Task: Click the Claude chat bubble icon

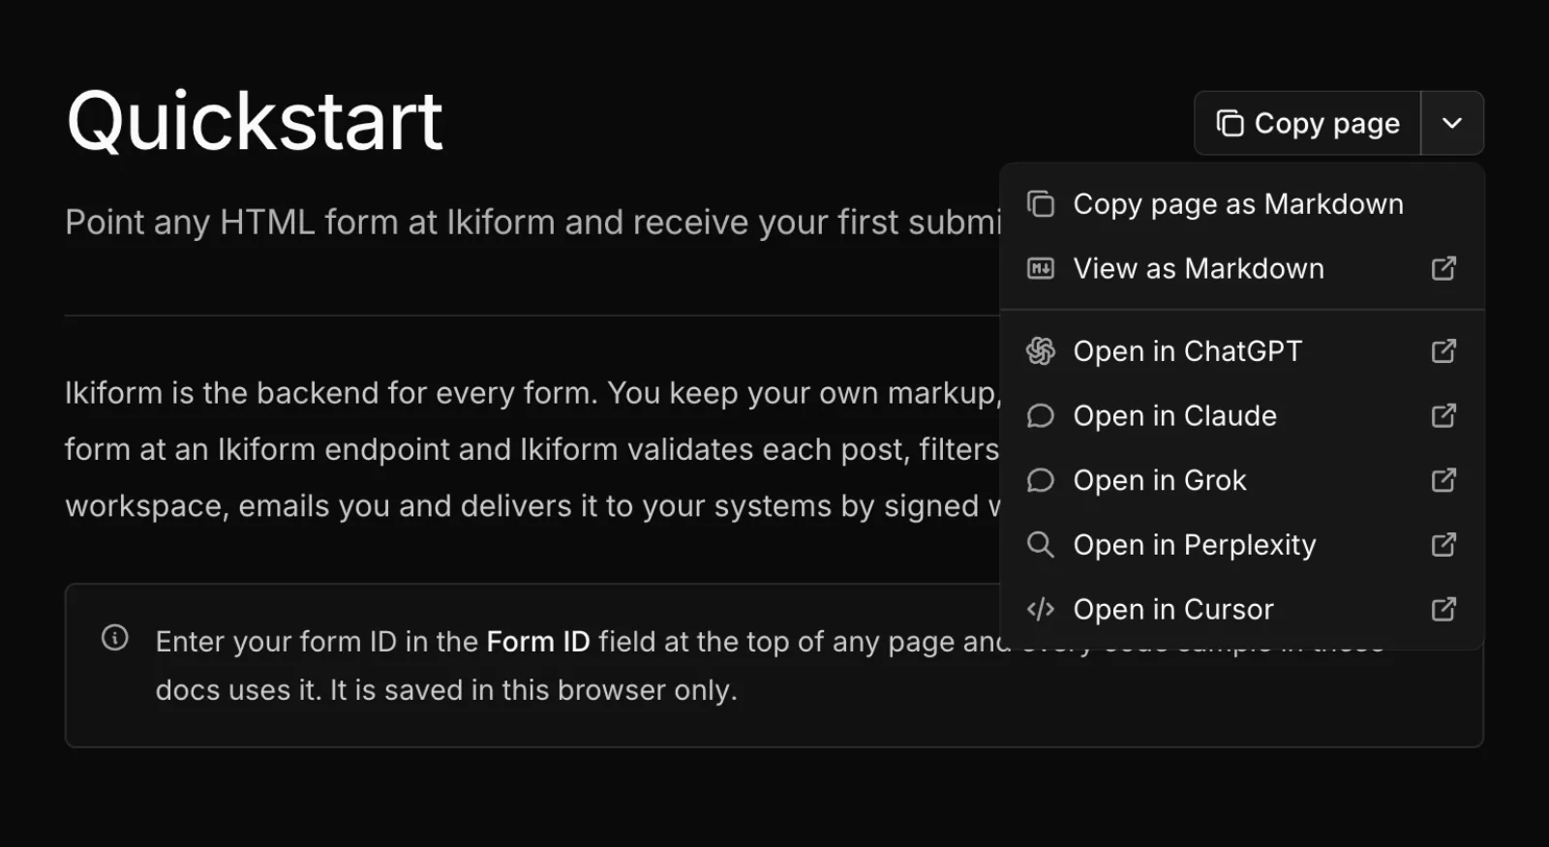Action: click(1041, 415)
